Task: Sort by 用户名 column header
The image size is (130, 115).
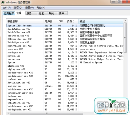Action: 50,21
